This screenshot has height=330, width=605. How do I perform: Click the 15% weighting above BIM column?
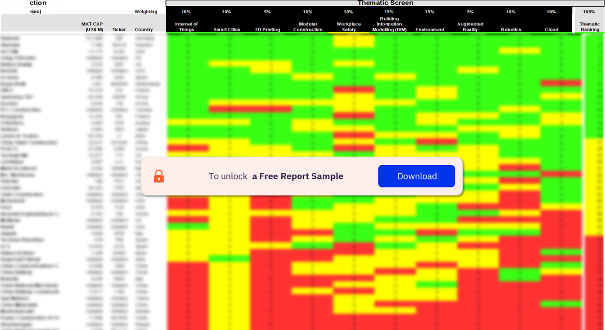click(x=389, y=12)
